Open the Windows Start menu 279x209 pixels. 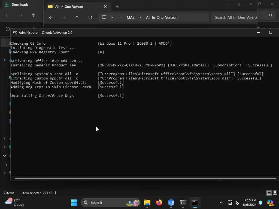[74, 202]
